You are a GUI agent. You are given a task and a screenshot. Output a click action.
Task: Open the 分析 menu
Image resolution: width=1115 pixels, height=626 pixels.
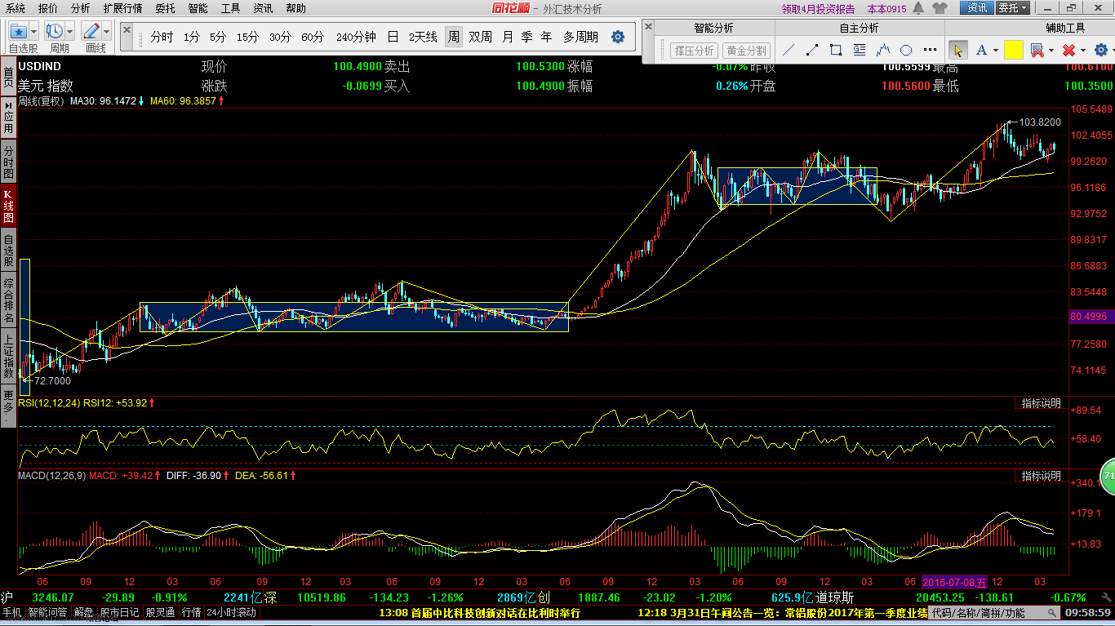pyautogui.click(x=81, y=8)
